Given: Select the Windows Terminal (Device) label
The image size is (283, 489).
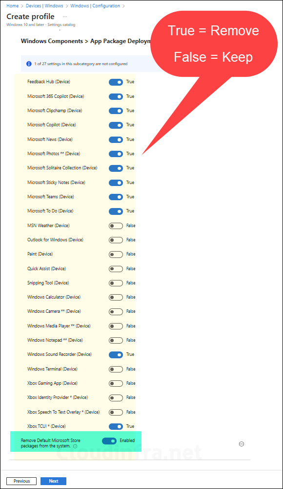Looking at the screenshot, I should coord(52,369).
